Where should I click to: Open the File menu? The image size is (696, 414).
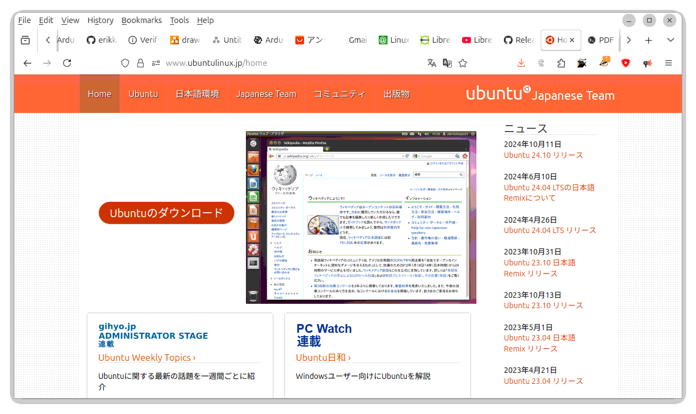point(24,20)
